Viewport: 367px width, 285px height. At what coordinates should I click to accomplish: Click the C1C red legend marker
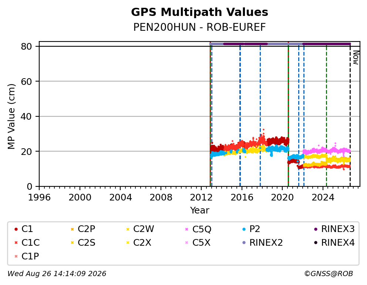(16, 243)
